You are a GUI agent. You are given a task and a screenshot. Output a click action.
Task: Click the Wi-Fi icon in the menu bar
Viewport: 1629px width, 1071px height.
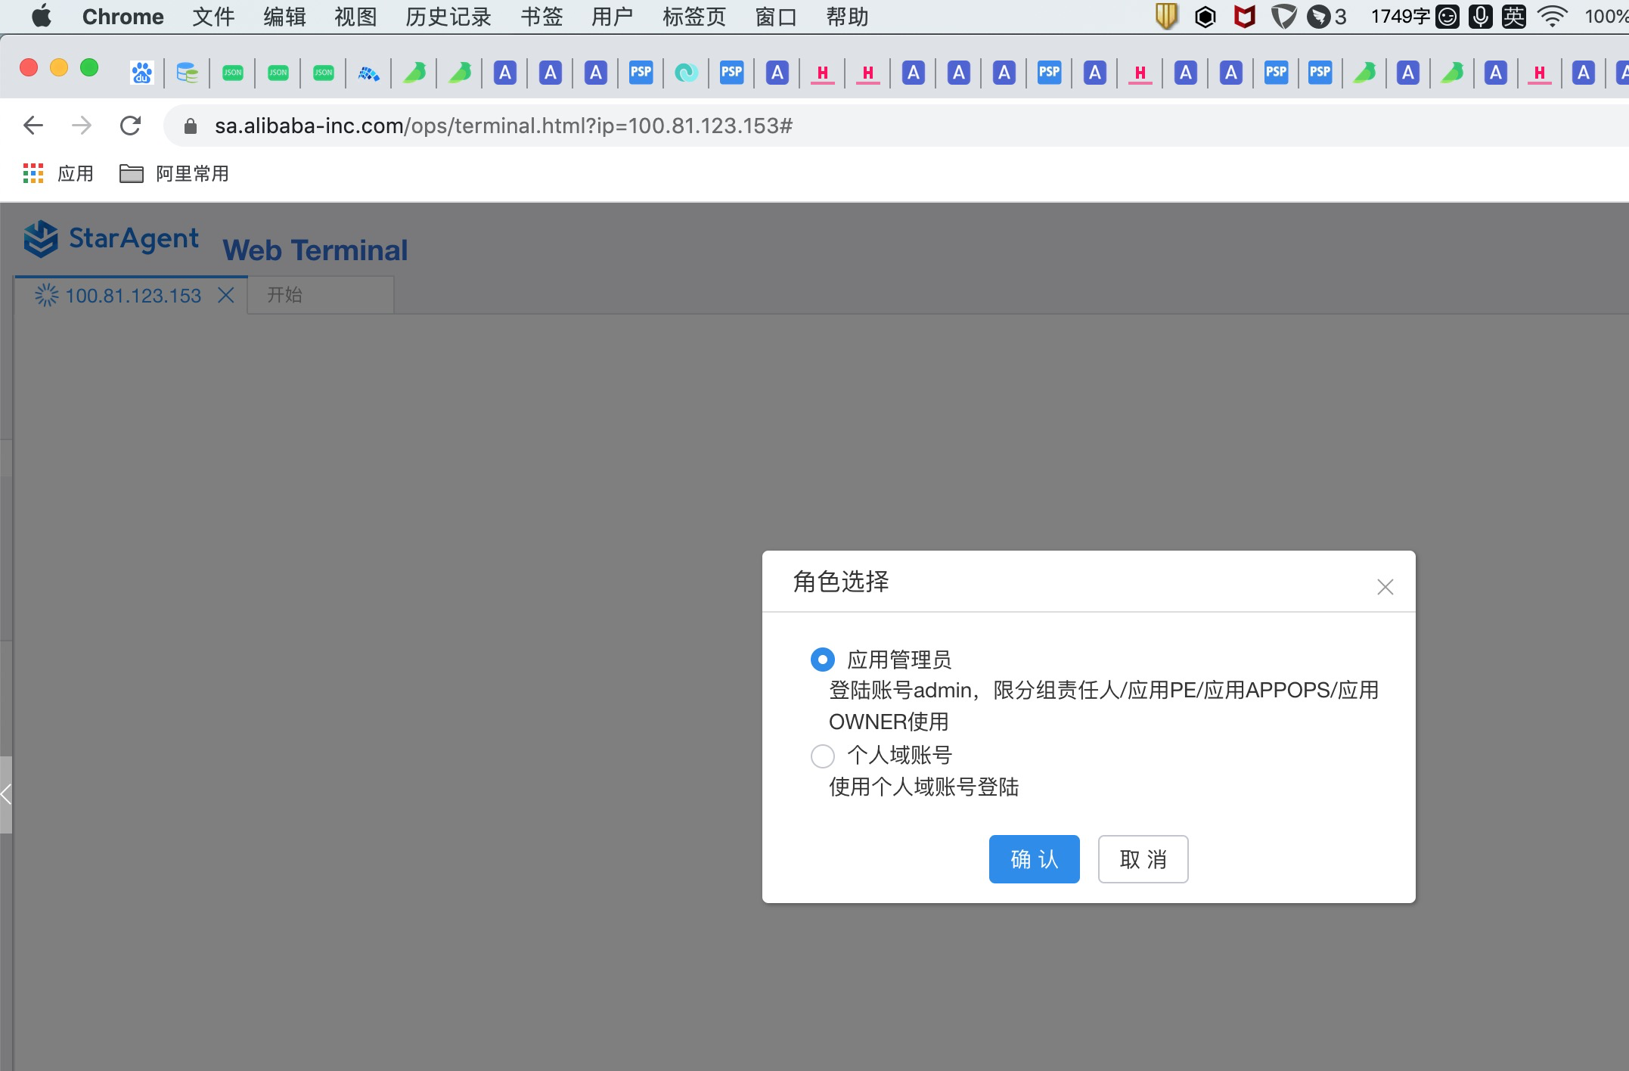[x=1551, y=17]
